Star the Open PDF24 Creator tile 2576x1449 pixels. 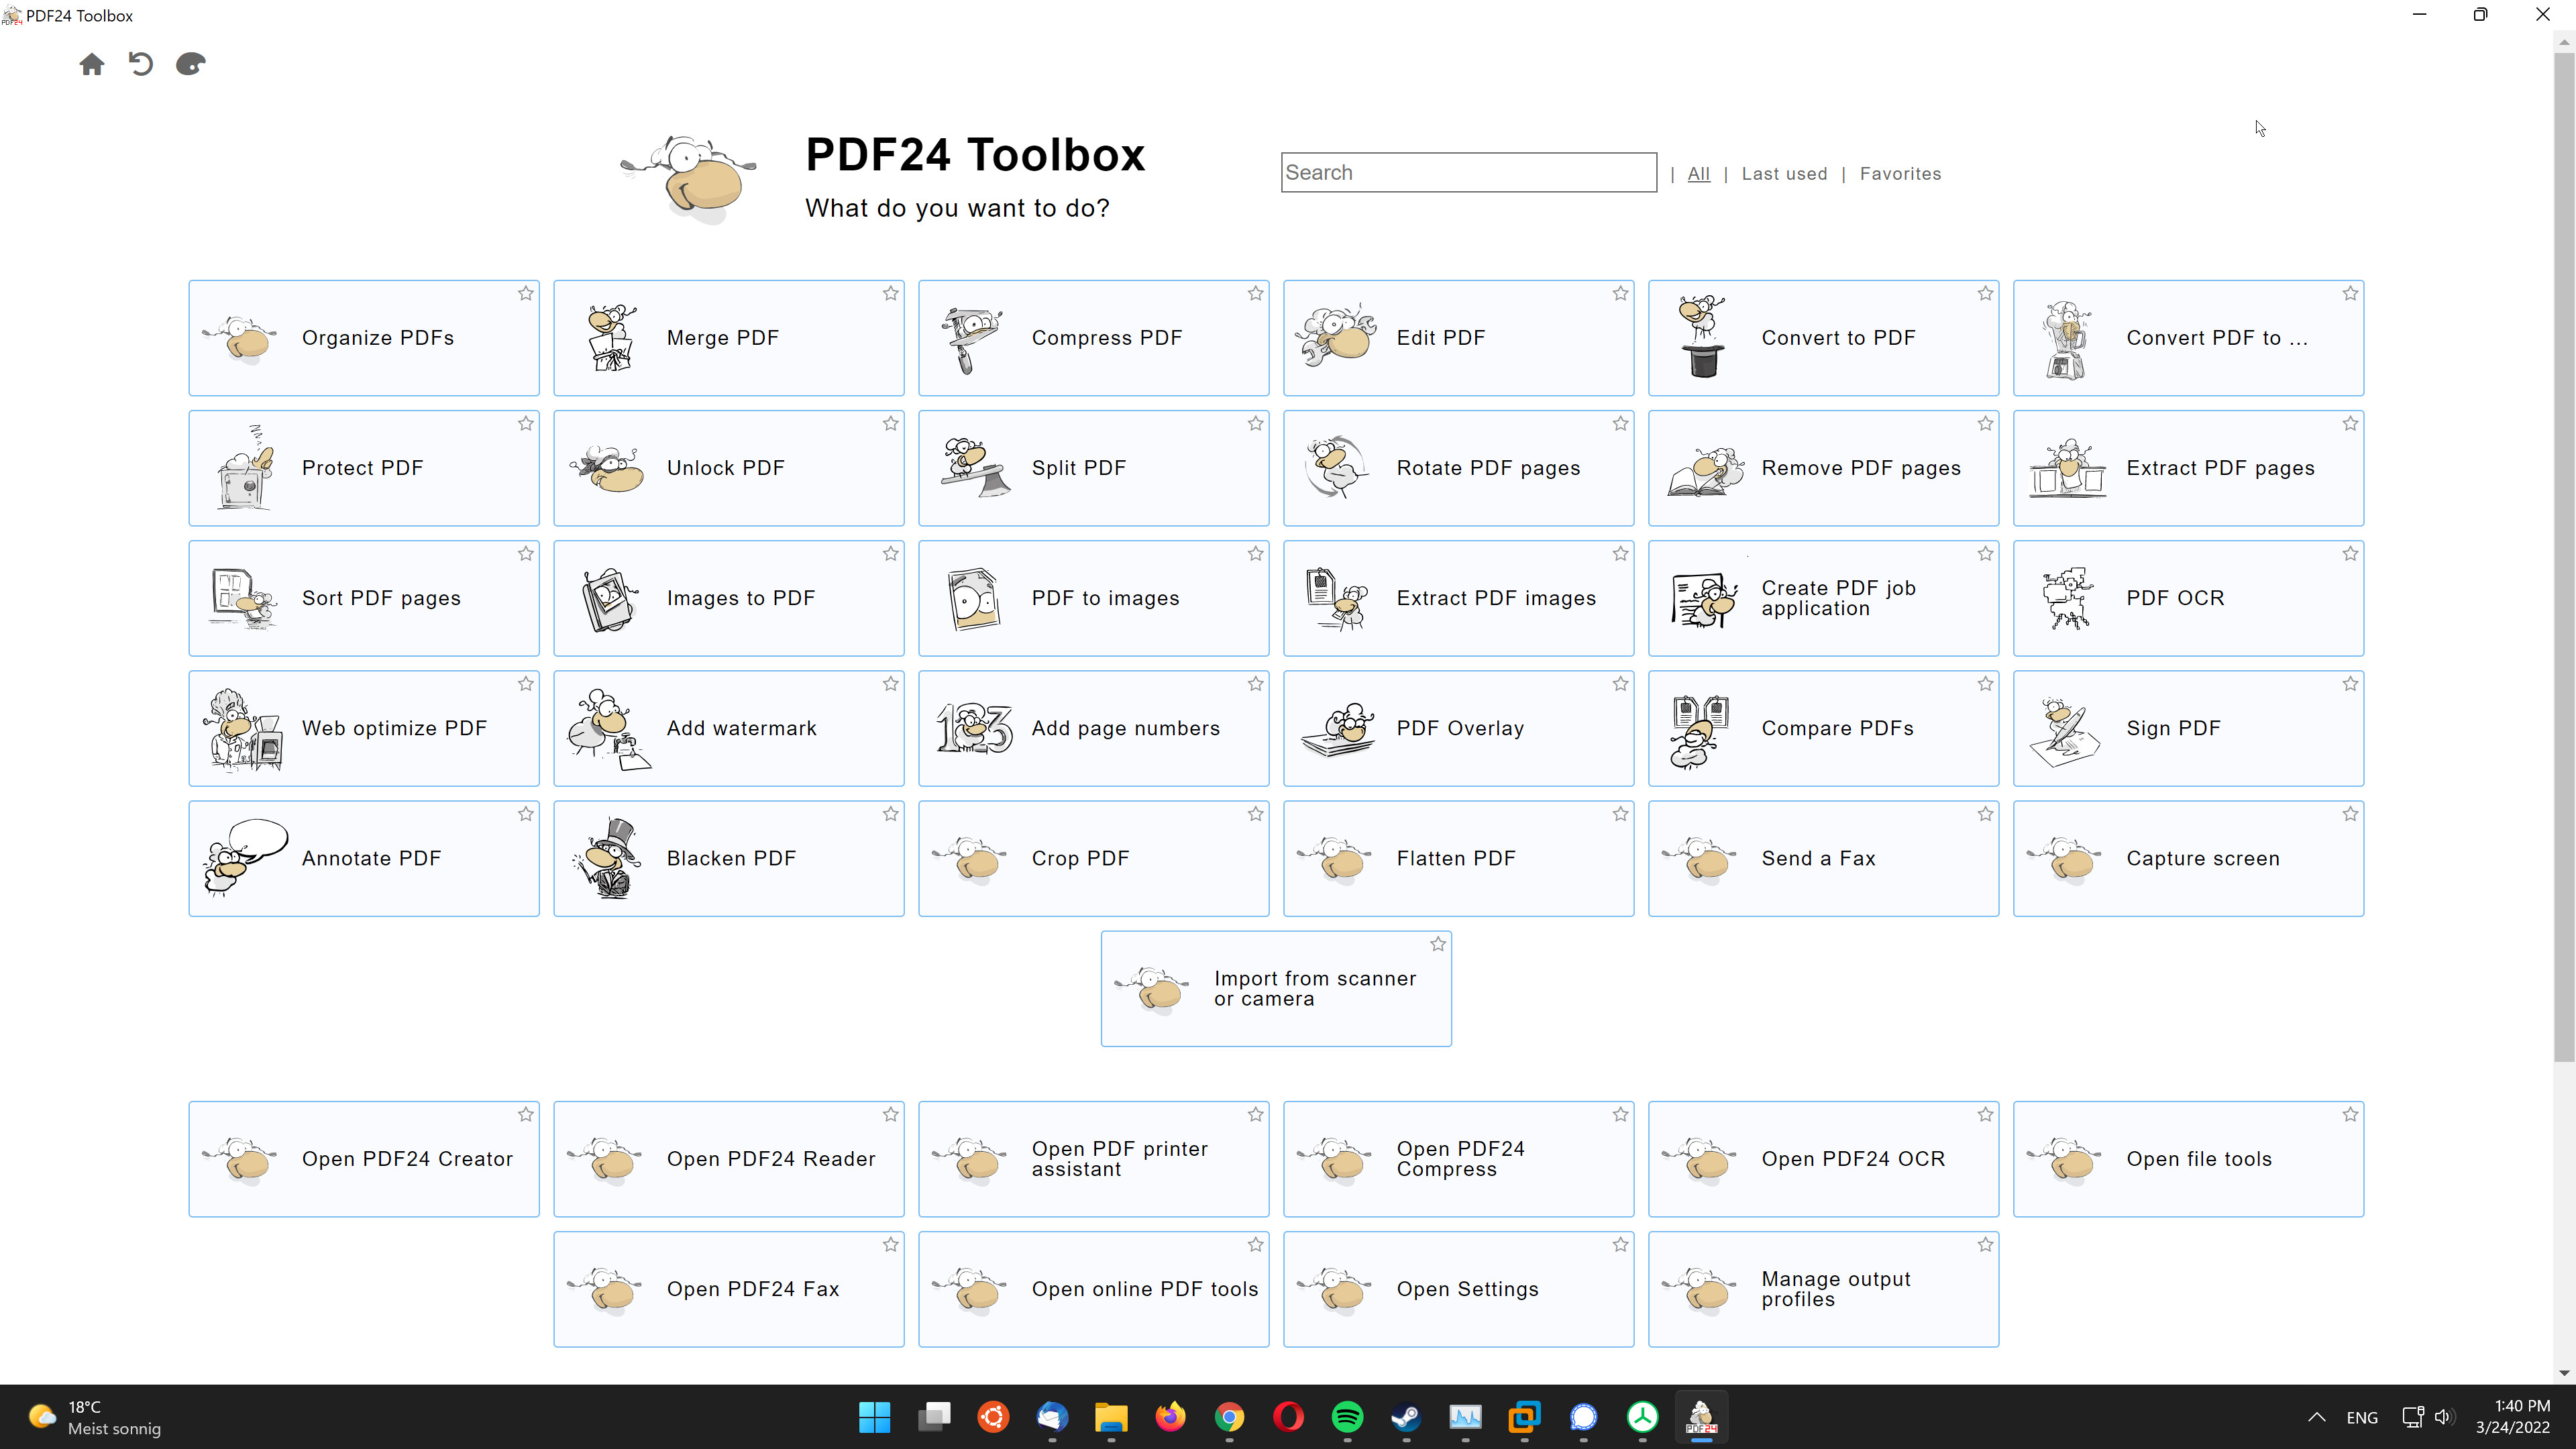pos(525,1114)
